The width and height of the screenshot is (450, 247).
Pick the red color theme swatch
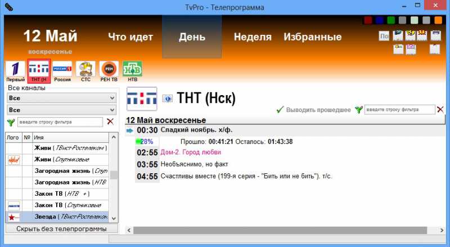click(368, 20)
